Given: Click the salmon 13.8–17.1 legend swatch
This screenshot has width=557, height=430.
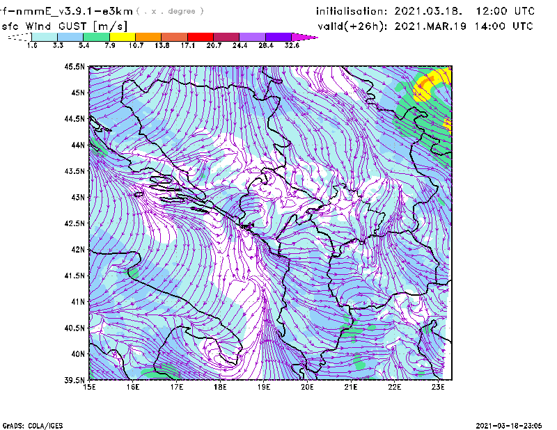Looking at the screenshot, I should (x=175, y=37).
